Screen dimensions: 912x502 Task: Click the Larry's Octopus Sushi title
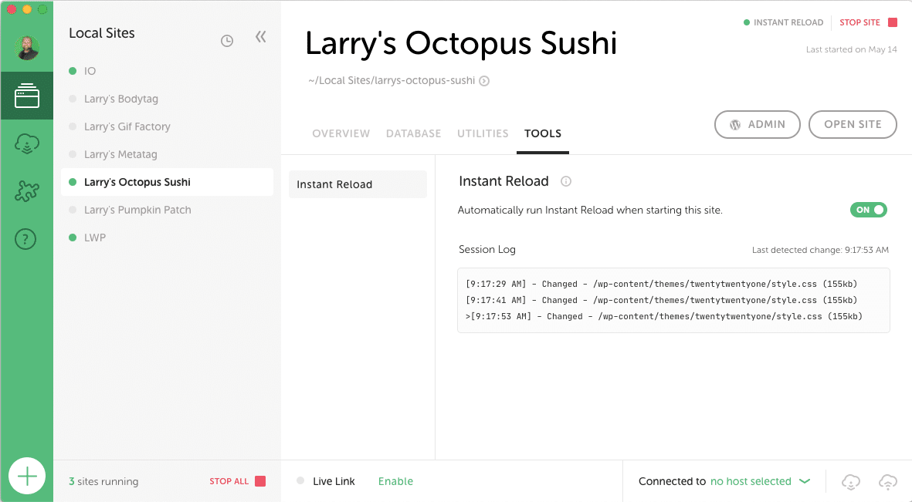461,43
